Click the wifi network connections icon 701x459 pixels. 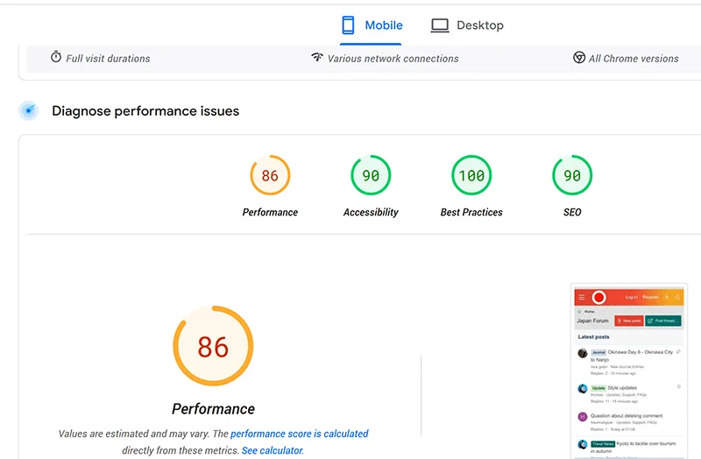(x=317, y=57)
